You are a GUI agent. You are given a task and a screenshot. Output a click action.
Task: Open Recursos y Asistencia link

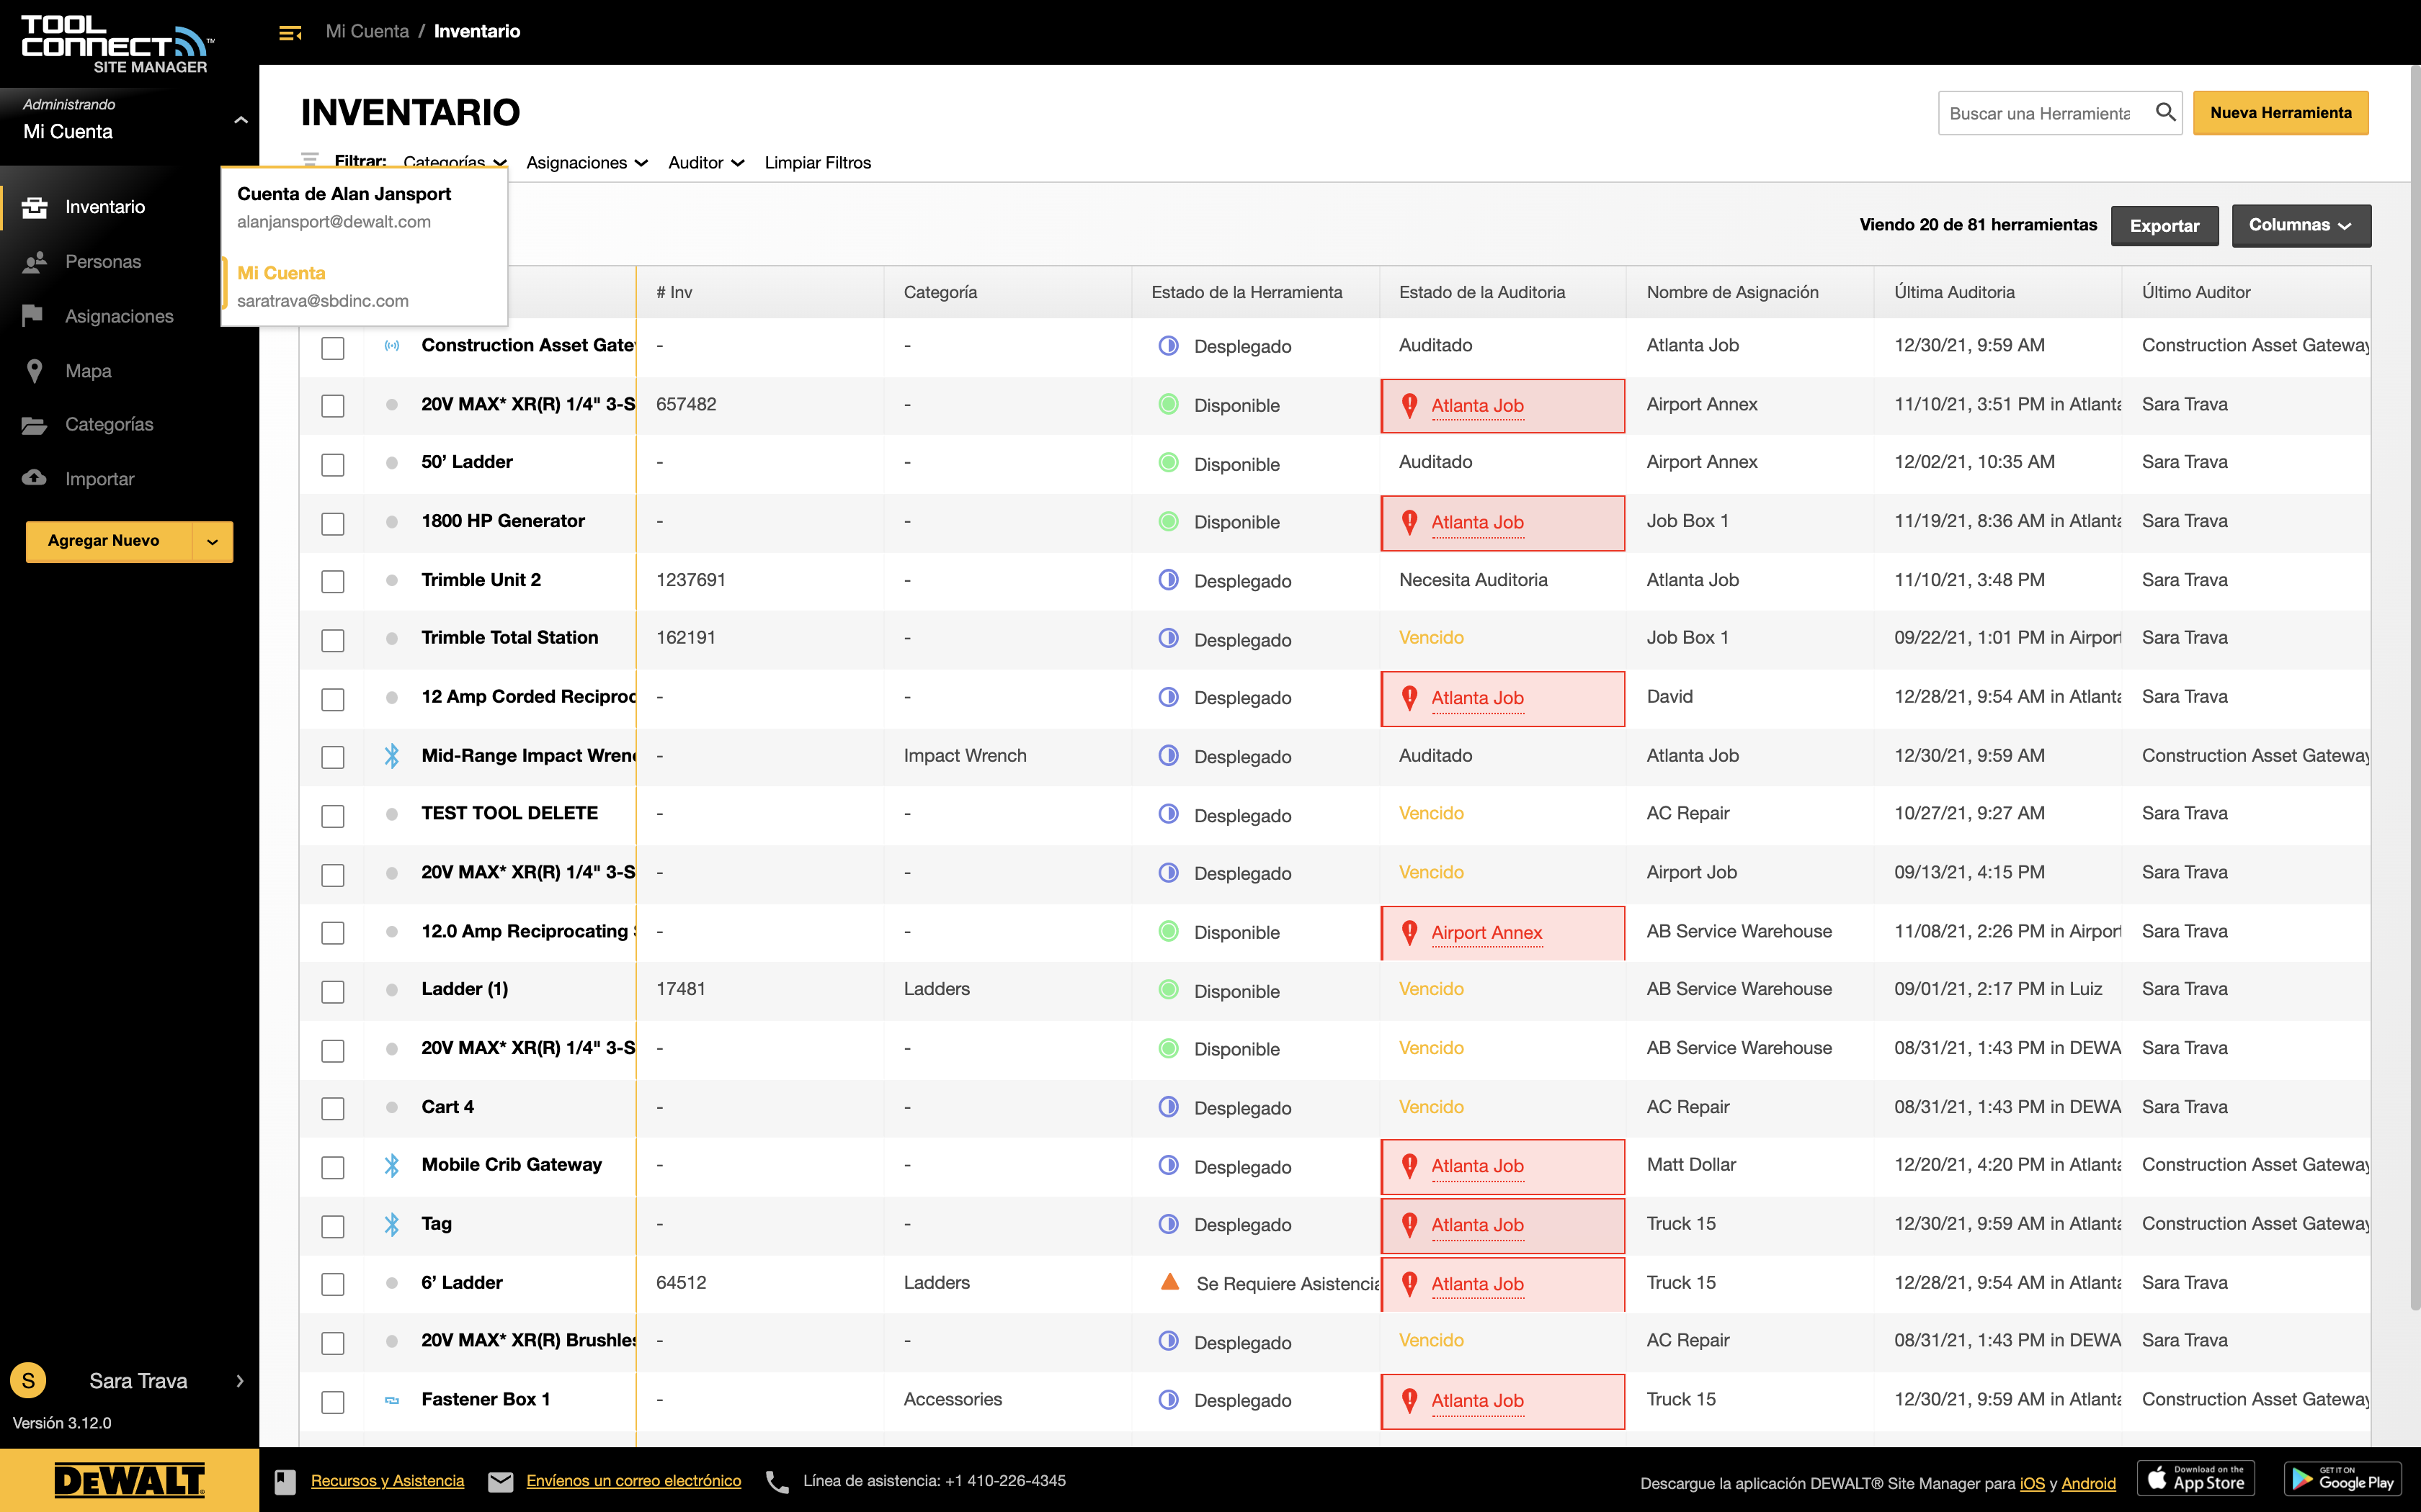pos(387,1481)
